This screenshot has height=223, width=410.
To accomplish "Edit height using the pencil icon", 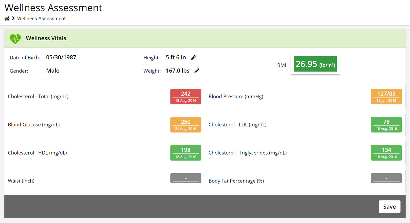I will coord(193,58).
